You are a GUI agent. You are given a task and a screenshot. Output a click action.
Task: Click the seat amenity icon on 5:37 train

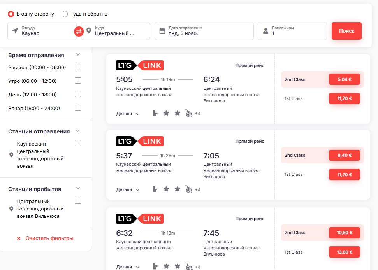155,189
